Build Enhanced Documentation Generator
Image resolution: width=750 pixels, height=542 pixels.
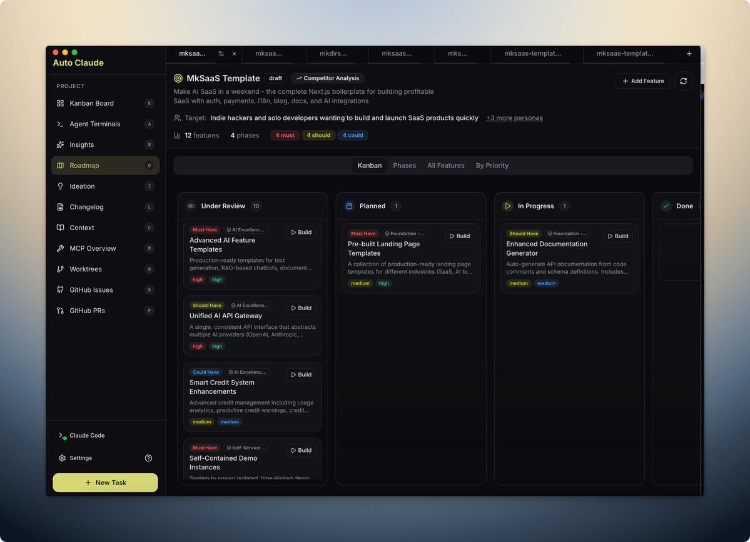tap(618, 236)
